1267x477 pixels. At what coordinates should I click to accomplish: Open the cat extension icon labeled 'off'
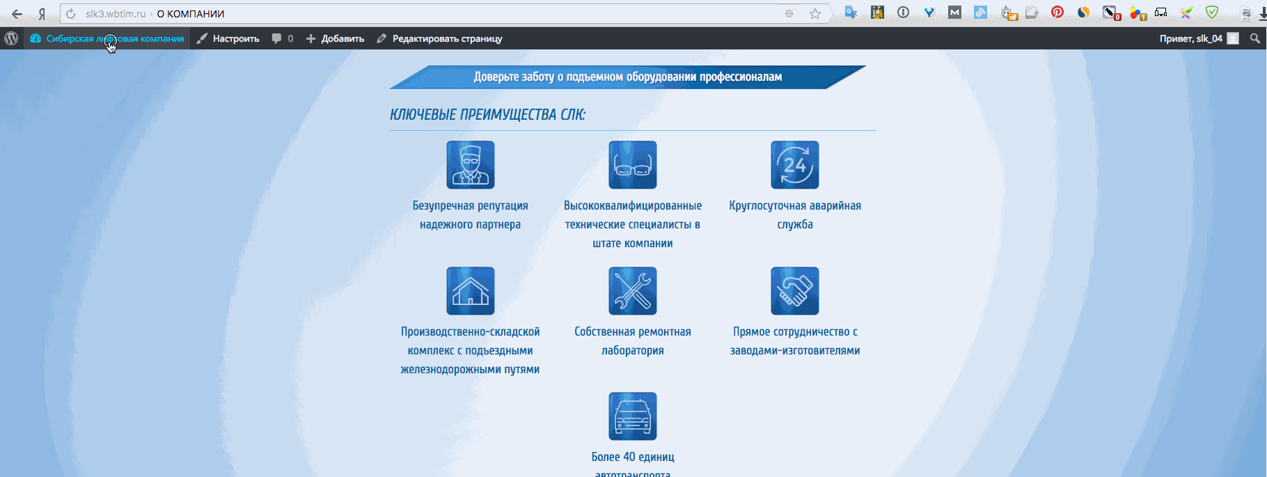1009,13
